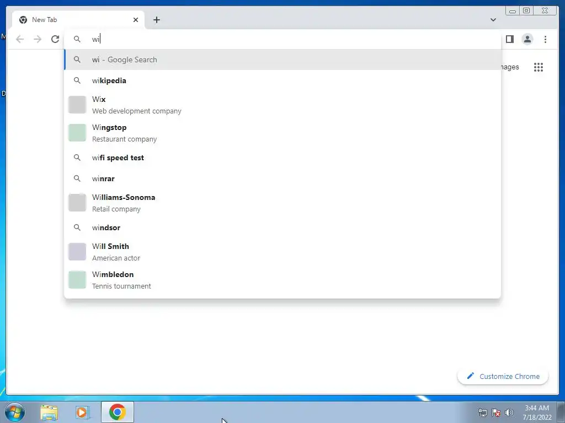This screenshot has width=565, height=423.
Task: Choose the Wimbledon tennis tournament suggestion
Action: pyautogui.click(x=282, y=280)
